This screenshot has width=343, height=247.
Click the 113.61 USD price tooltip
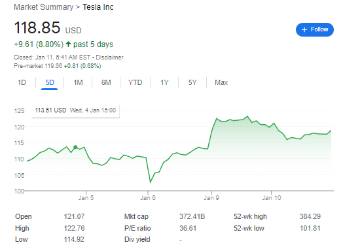click(75, 110)
